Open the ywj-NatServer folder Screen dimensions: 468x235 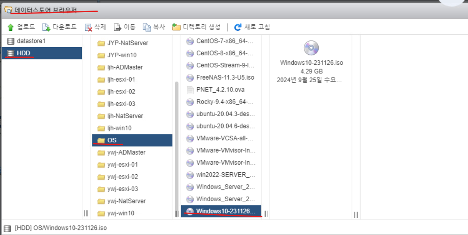[132, 201]
